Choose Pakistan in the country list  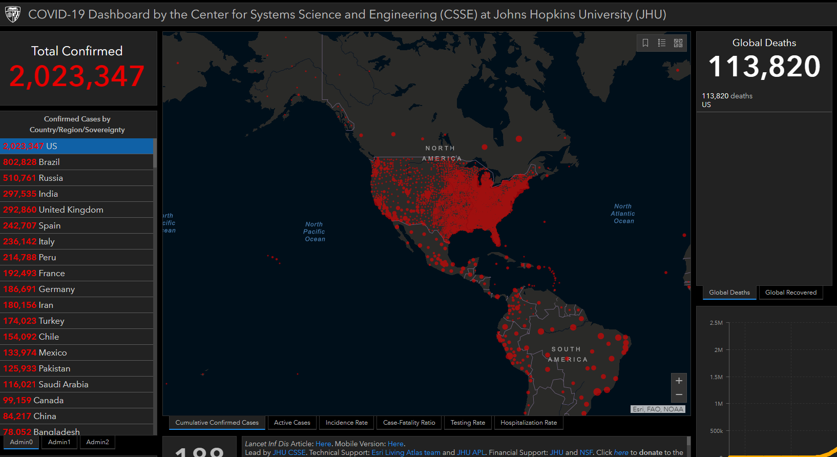pos(77,368)
